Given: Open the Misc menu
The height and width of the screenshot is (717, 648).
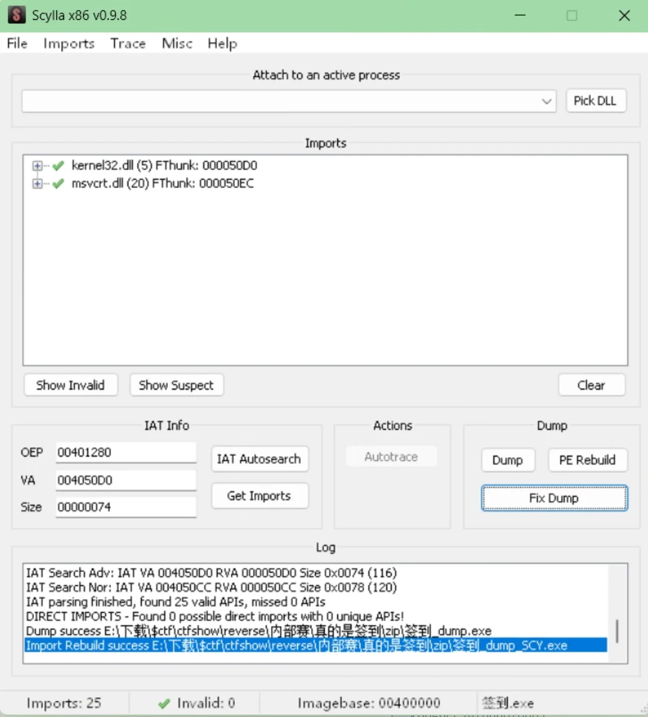Looking at the screenshot, I should [177, 44].
